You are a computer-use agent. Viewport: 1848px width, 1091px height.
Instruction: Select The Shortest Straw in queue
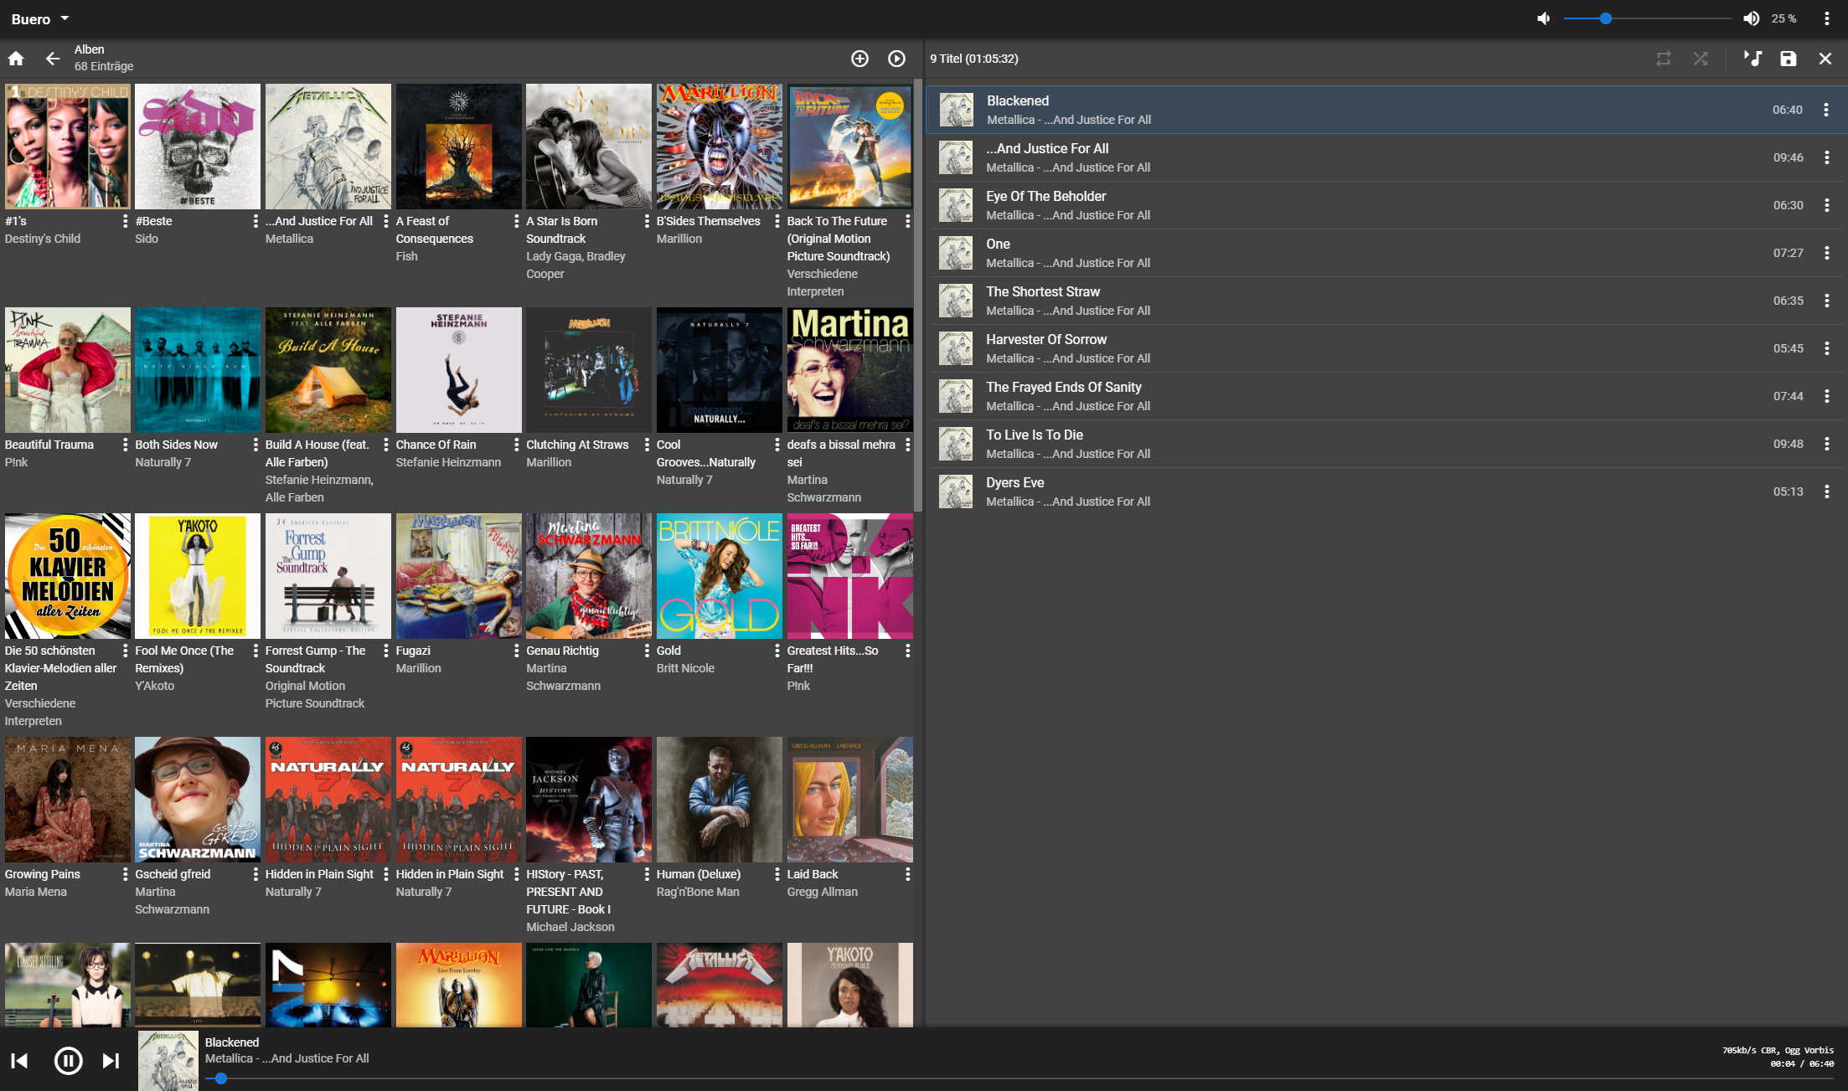[x=1386, y=301]
